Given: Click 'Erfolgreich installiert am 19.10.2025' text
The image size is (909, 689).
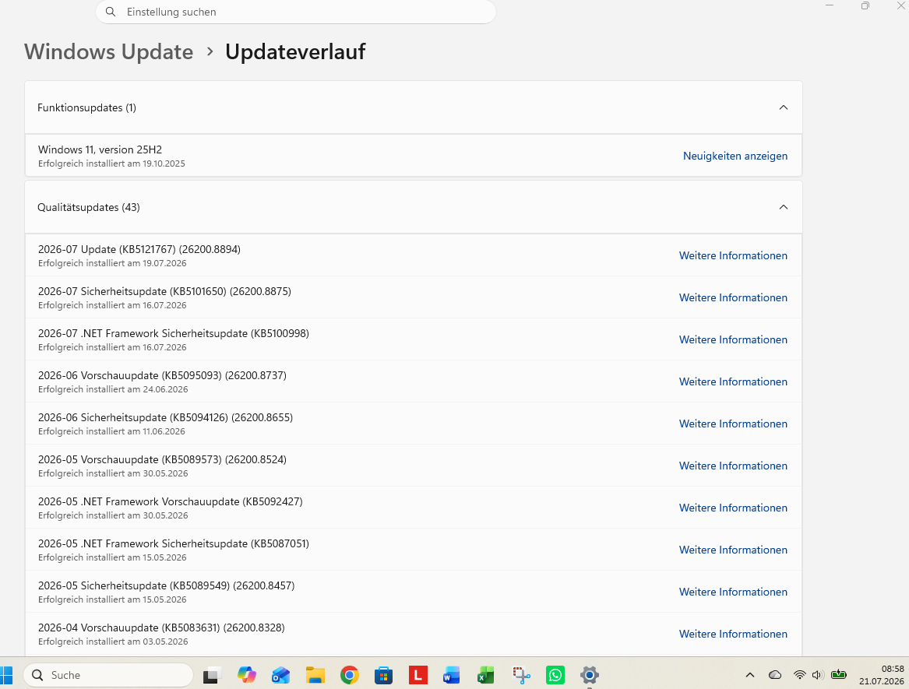Looking at the screenshot, I should coord(112,164).
